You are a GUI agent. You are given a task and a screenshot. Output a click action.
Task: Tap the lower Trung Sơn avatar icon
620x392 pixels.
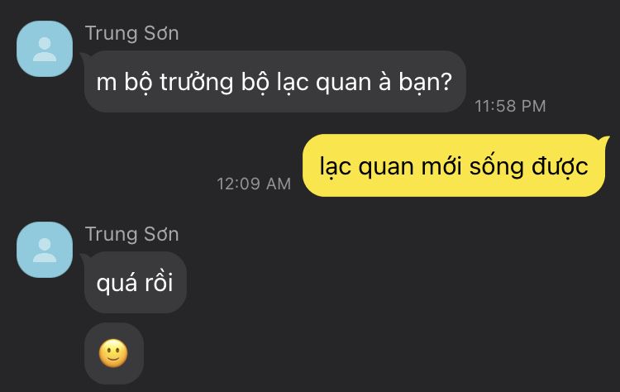click(45, 250)
